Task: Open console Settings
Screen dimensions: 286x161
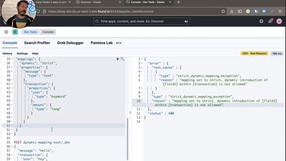Action: click(x=22, y=54)
